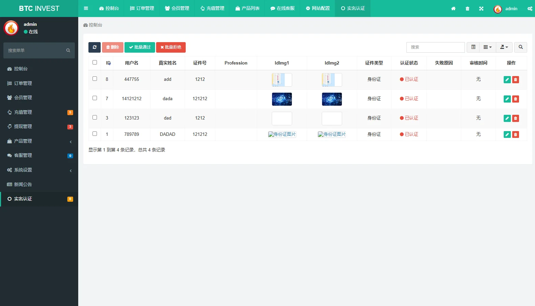Toggle the card view list icon
The width and height of the screenshot is (535, 306).
pos(473,47)
